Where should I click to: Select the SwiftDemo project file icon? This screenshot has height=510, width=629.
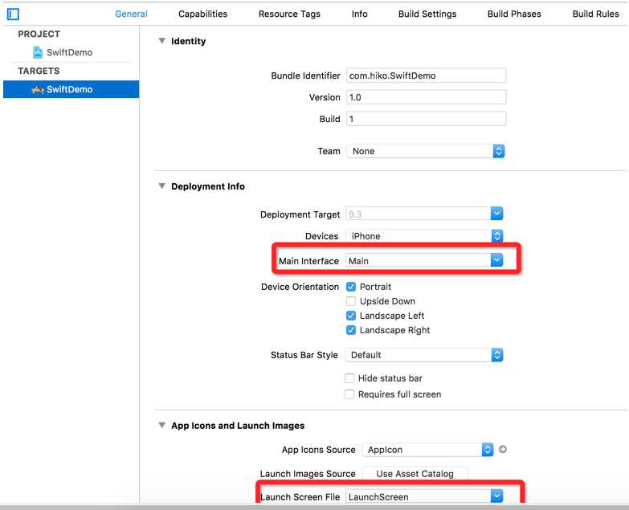coord(38,52)
